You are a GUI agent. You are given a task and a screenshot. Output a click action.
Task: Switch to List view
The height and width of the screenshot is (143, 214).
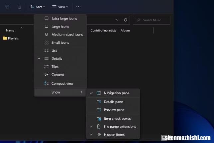[60, 50]
